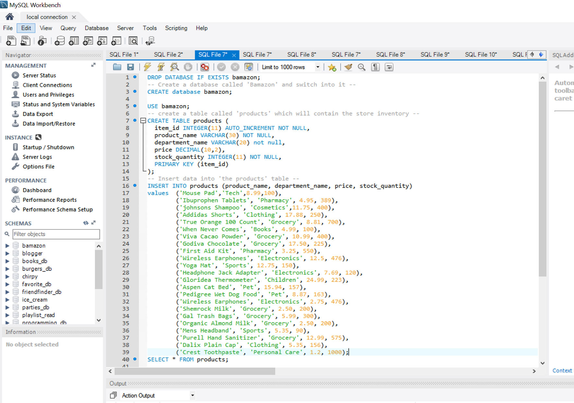Click the Instance connection icon beside INSTANCE

tap(38, 137)
